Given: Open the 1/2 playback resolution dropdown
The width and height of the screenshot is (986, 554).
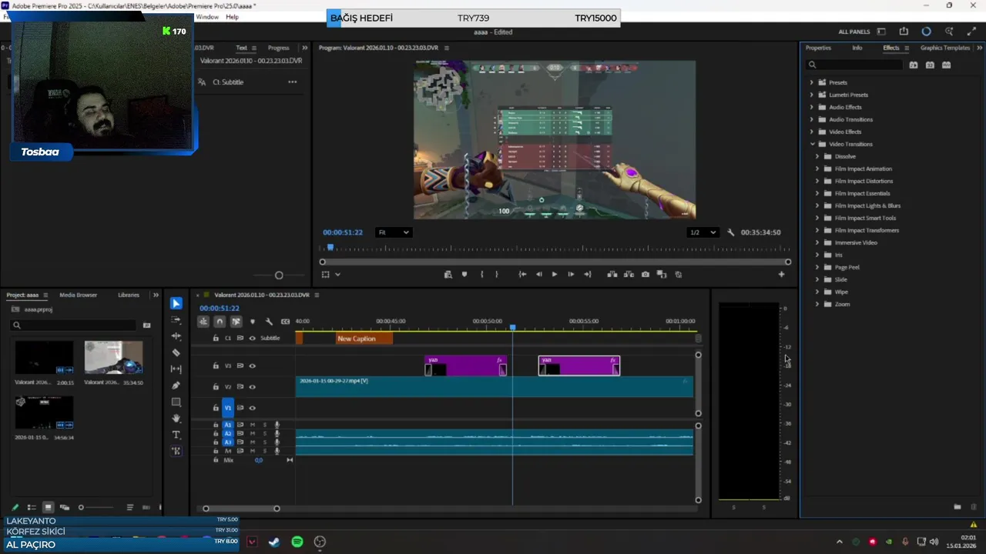Looking at the screenshot, I should click(x=703, y=232).
